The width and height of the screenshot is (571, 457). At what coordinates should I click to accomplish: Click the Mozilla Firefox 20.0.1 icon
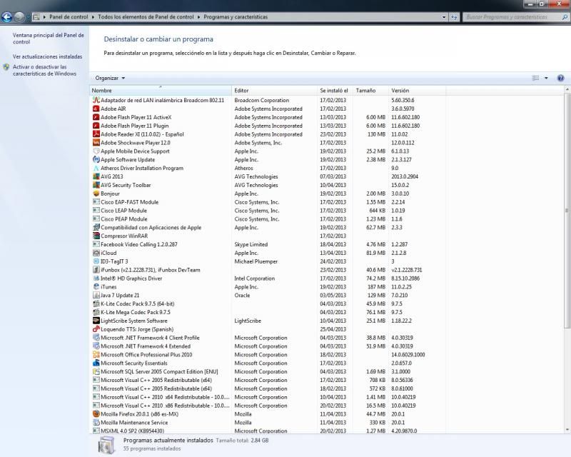coord(96,414)
